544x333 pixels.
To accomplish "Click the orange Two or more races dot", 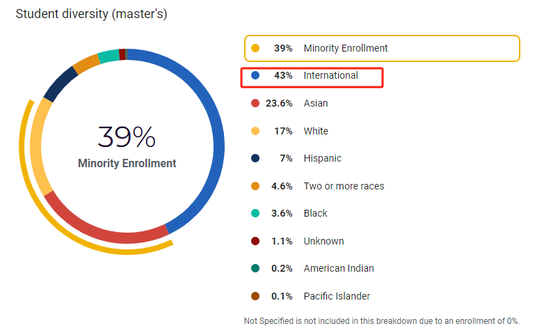I will coord(255,186).
